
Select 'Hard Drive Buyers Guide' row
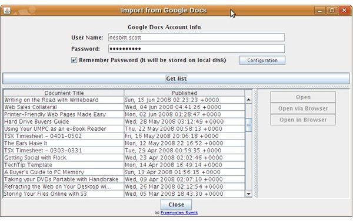point(64,121)
